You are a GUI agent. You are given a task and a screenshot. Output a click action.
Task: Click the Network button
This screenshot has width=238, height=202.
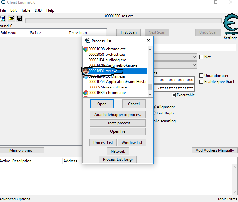(118, 151)
